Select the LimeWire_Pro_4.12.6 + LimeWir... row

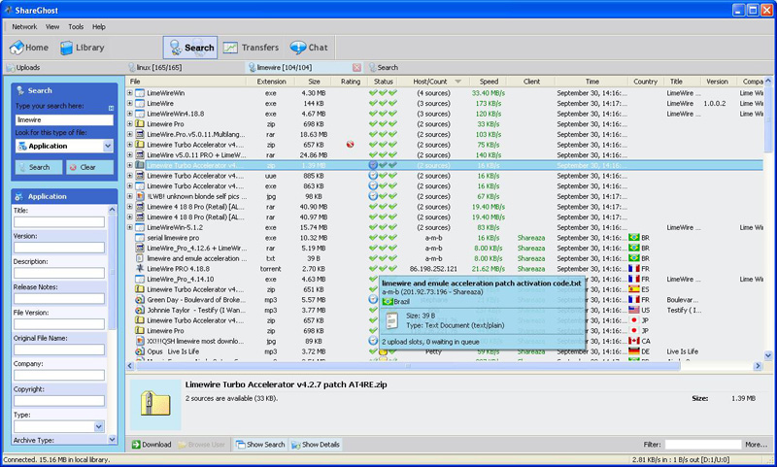(x=445, y=249)
